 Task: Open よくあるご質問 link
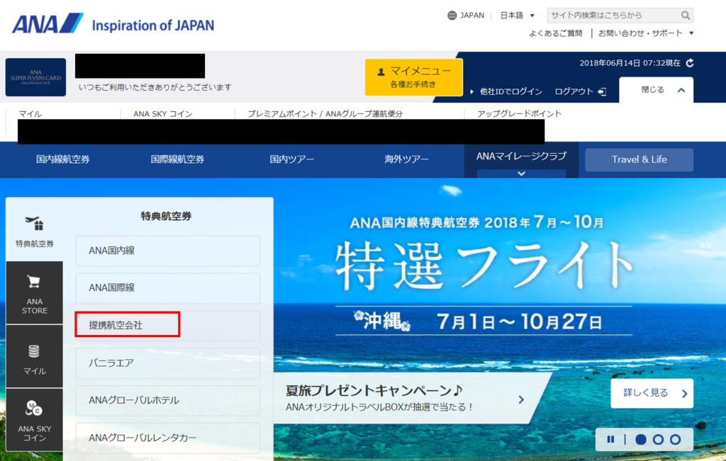[x=556, y=33]
